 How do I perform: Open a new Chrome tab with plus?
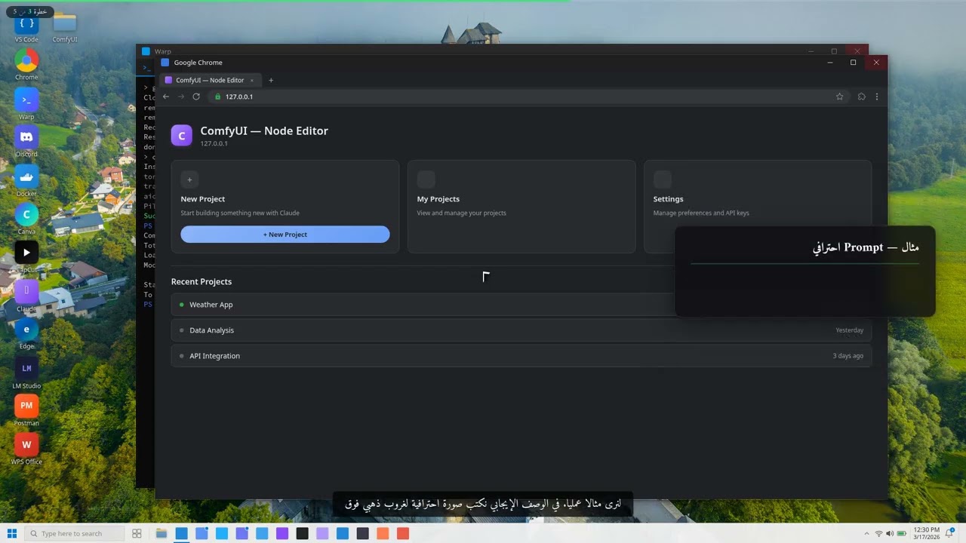271,80
